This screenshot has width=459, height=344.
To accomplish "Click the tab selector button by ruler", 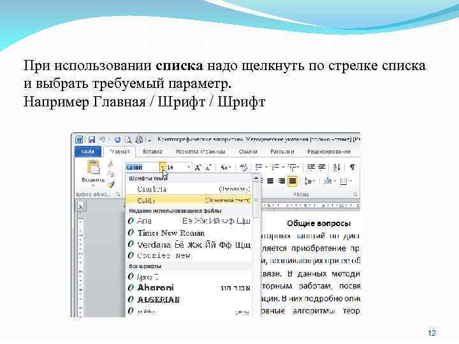I will 81,206.
